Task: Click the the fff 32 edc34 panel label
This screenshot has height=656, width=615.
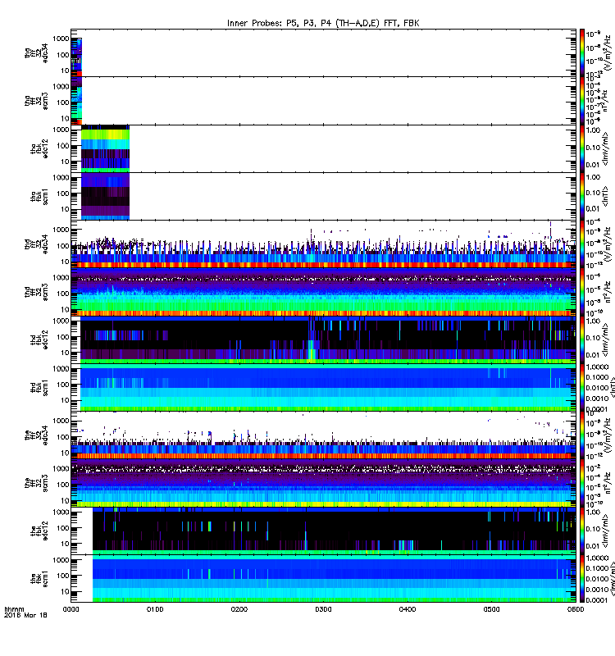Action: click(36, 435)
